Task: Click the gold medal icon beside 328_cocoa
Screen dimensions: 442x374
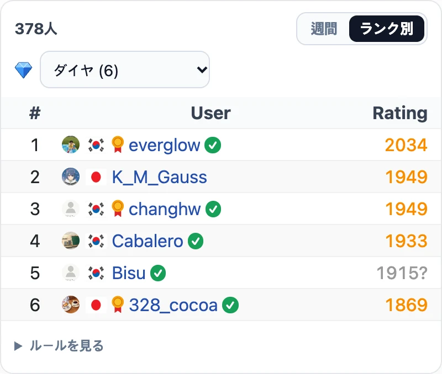Action: tap(118, 304)
